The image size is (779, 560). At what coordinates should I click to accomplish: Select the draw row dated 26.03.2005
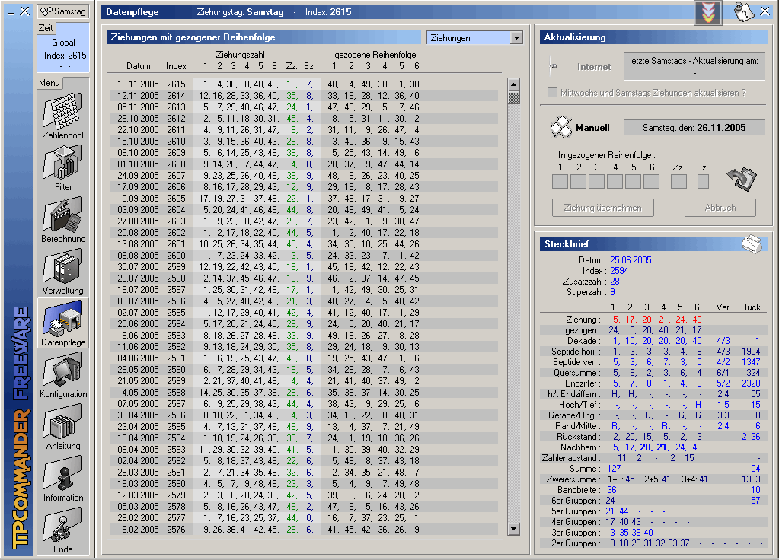click(304, 473)
